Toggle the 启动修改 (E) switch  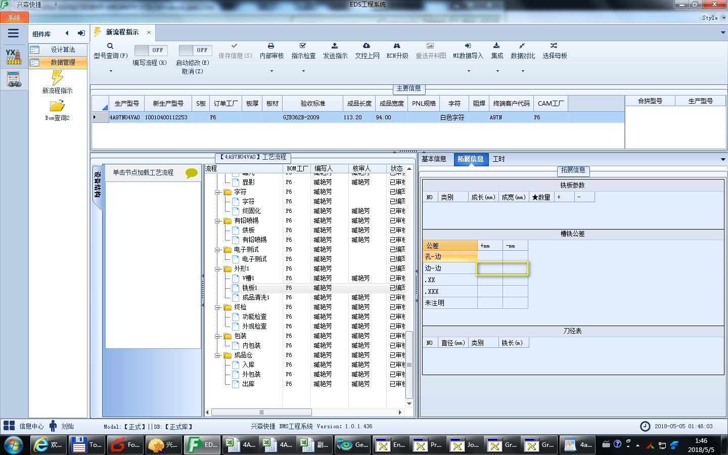195,50
